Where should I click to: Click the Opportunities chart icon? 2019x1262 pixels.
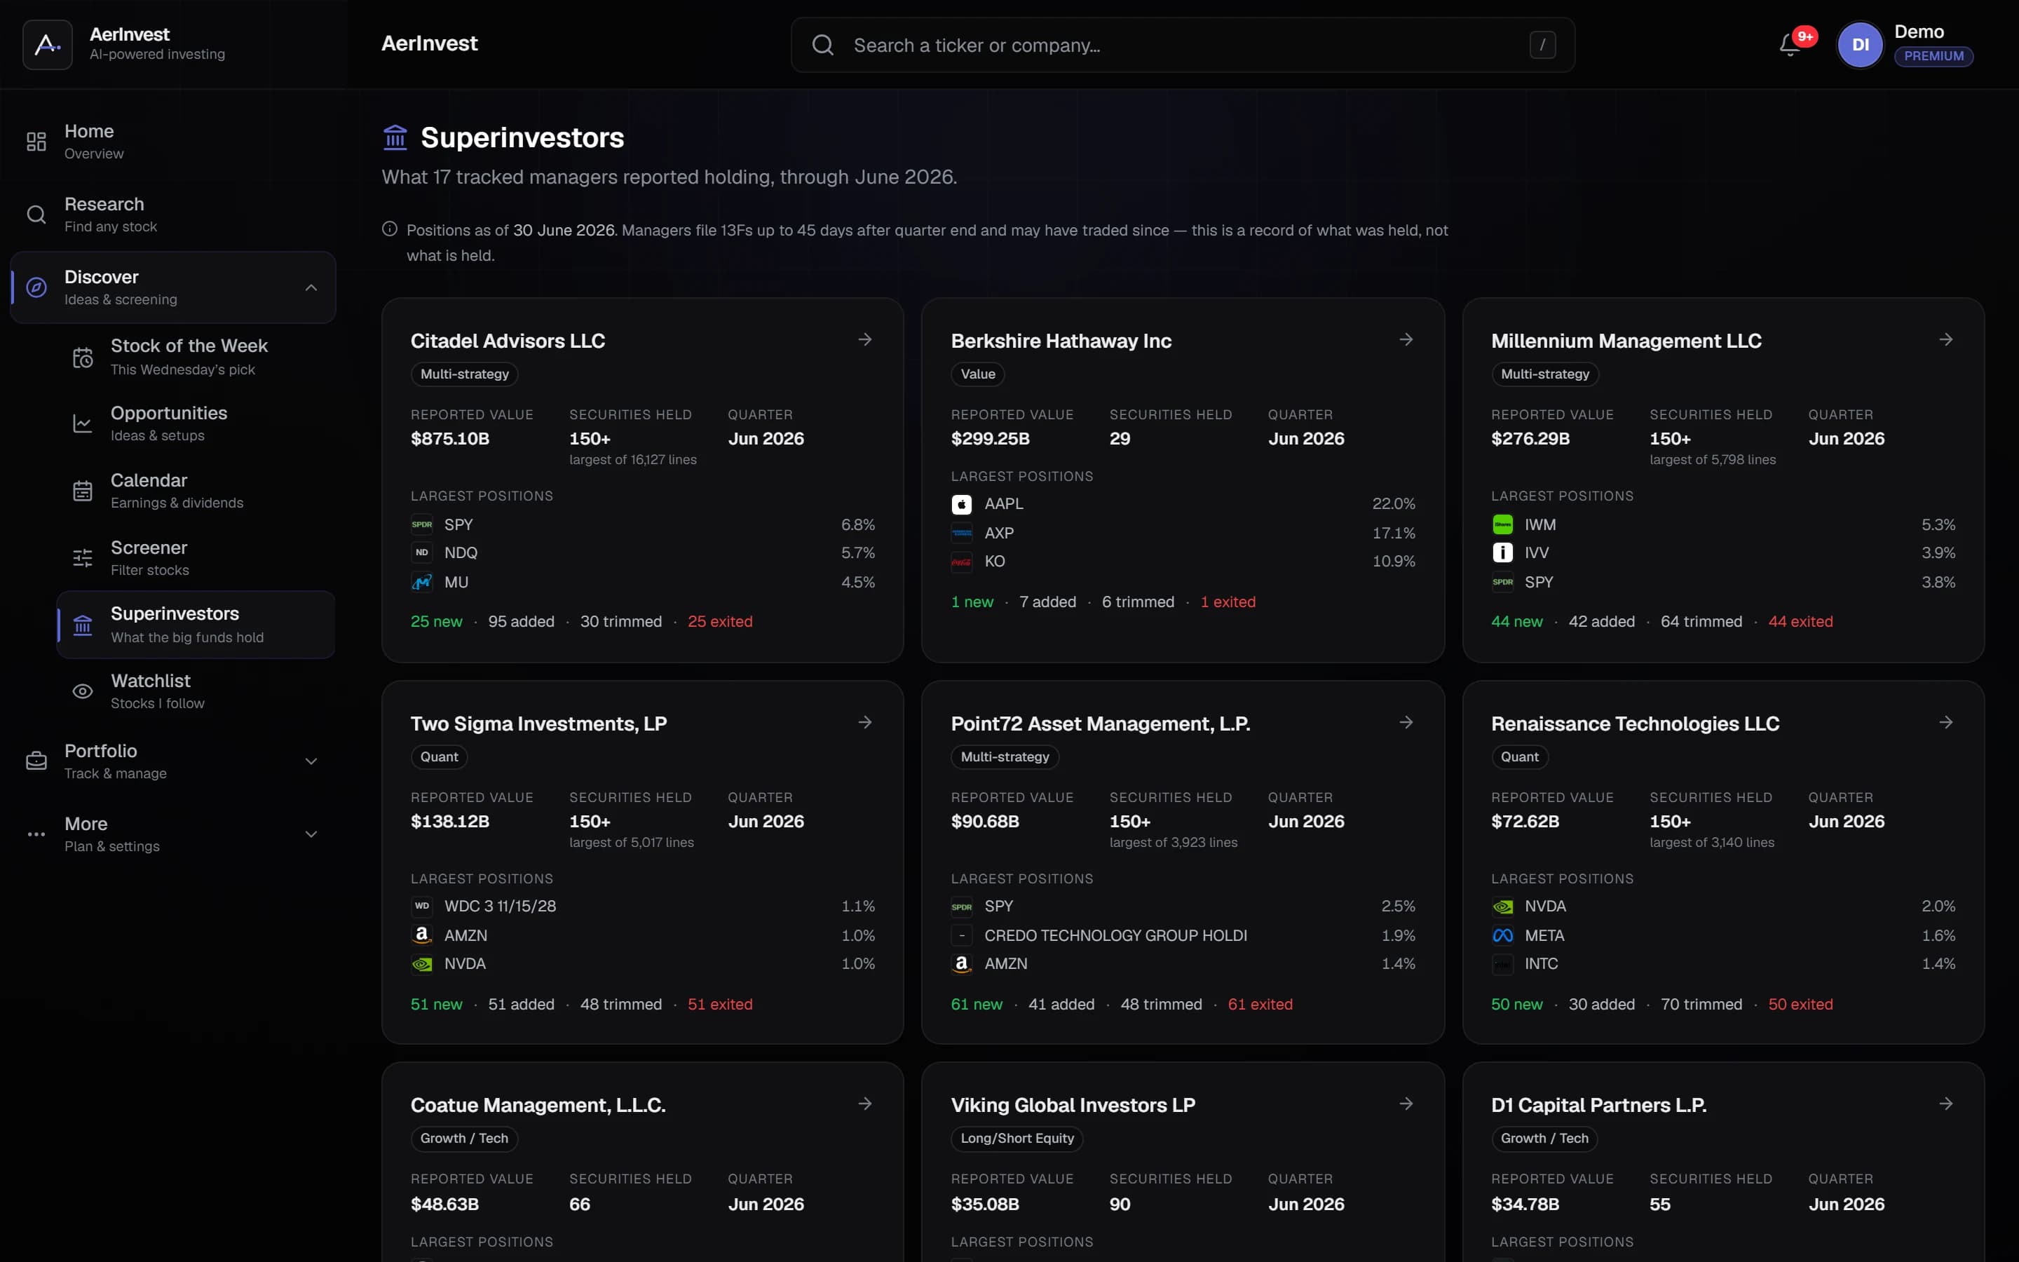(x=83, y=424)
